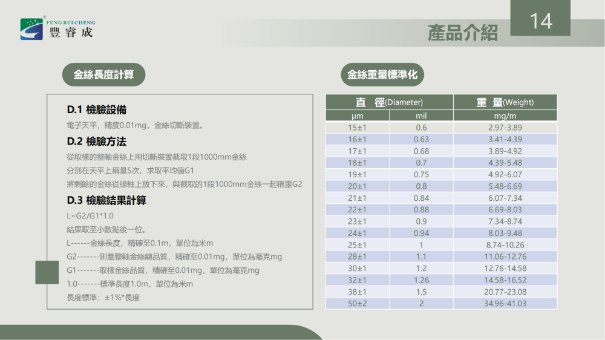
Task: Click the 1.26 mil cell
Action: [x=421, y=280]
